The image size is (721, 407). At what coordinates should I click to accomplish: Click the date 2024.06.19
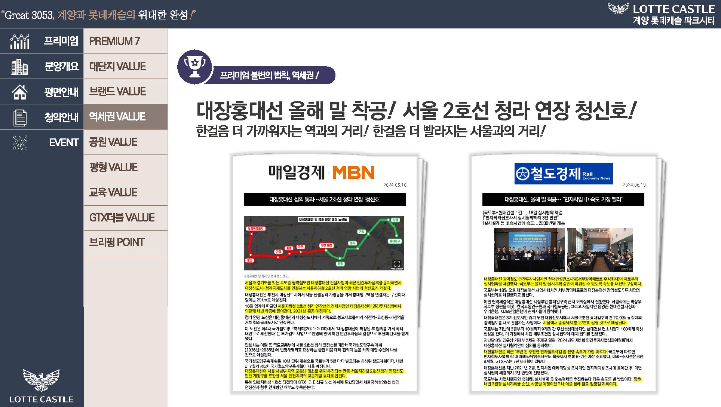click(x=634, y=185)
